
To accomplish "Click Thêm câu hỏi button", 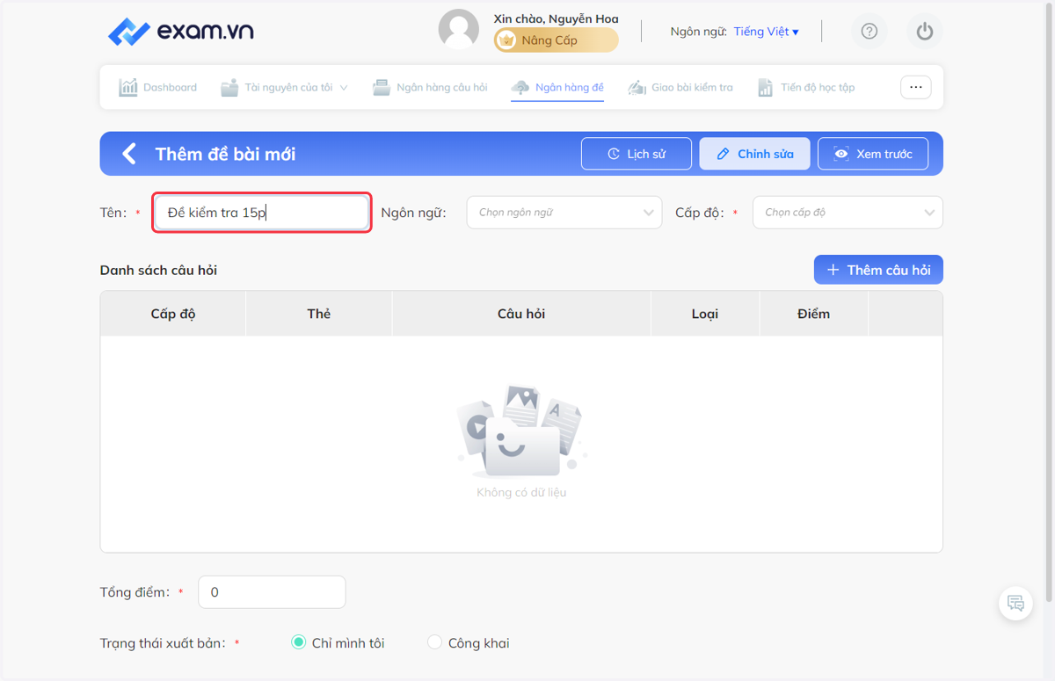I will (x=878, y=270).
